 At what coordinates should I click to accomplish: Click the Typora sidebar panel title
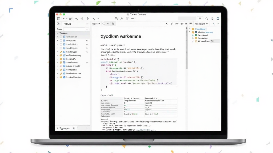pyautogui.click(x=67, y=24)
